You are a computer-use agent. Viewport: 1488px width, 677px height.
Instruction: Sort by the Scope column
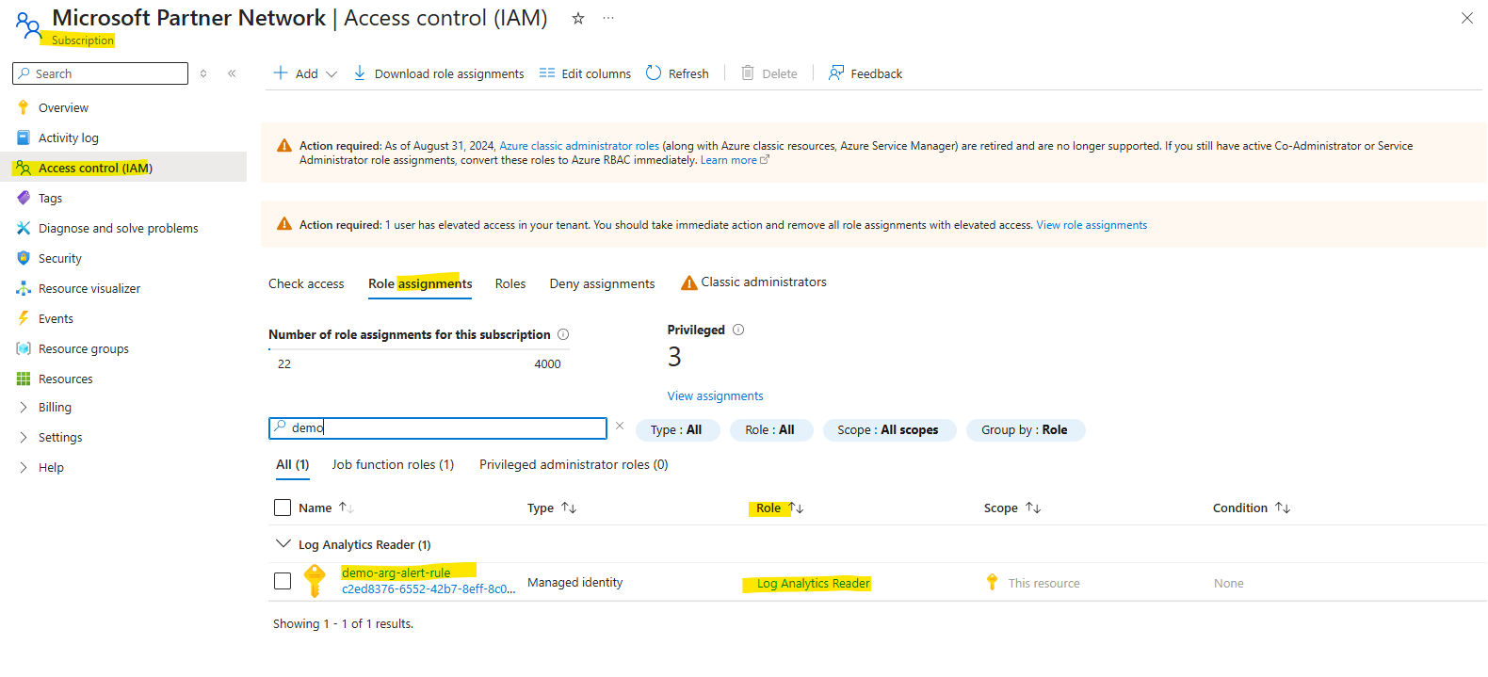coord(1012,508)
